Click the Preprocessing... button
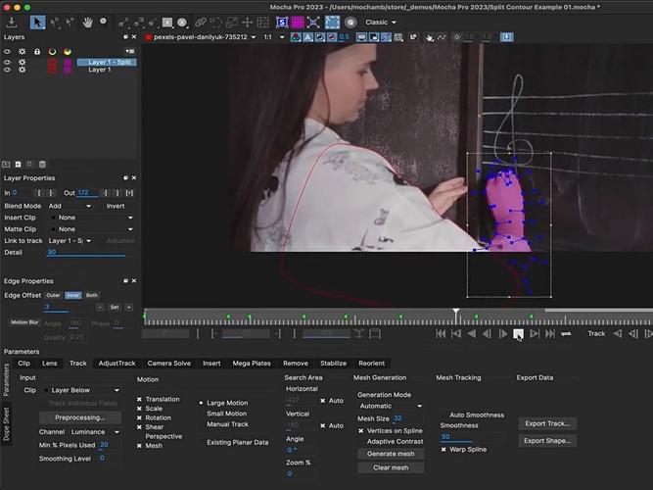Image resolution: width=653 pixels, height=490 pixels. pyautogui.click(x=80, y=417)
